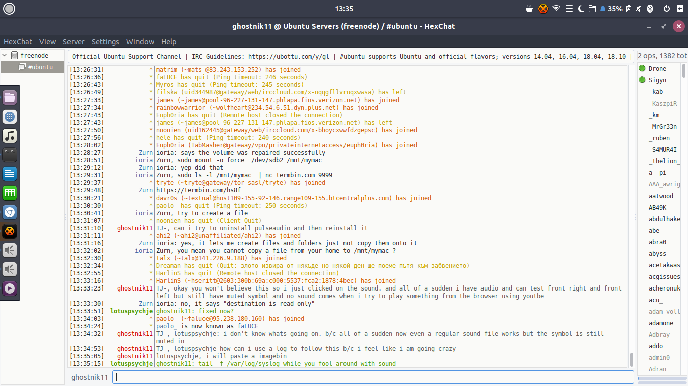The image size is (688, 386).
Task: Toggle the Caffeine coffee cup tray icon
Action: point(530,8)
